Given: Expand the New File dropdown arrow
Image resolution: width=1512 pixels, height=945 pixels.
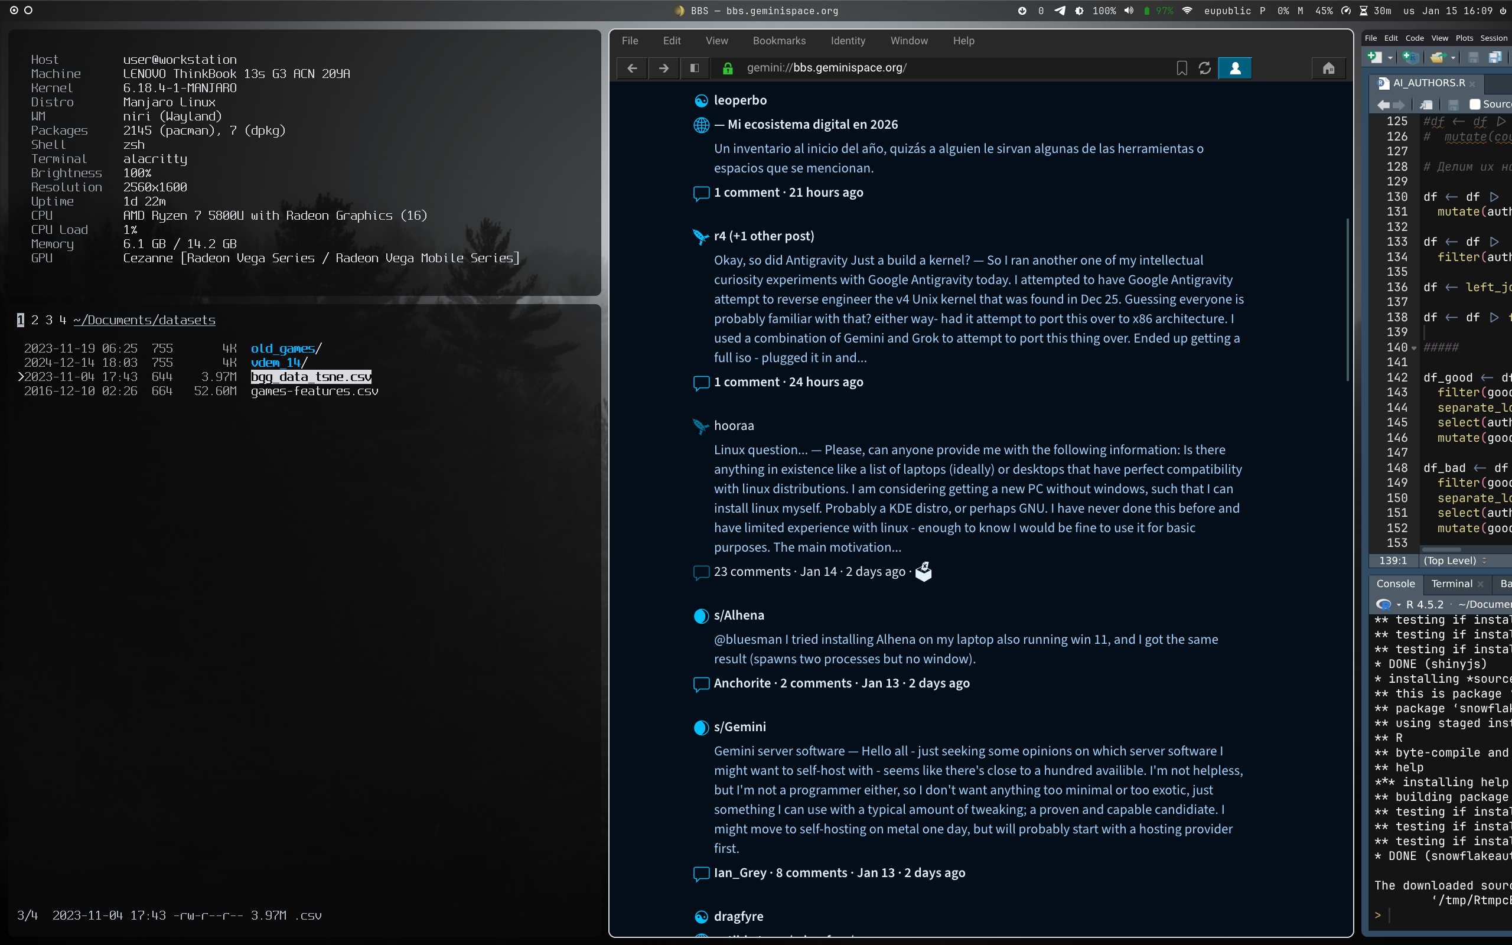Looking at the screenshot, I should pyautogui.click(x=1390, y=57).
